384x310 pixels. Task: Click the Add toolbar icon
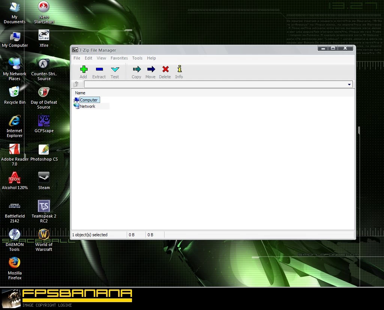[x=84, y=69]
